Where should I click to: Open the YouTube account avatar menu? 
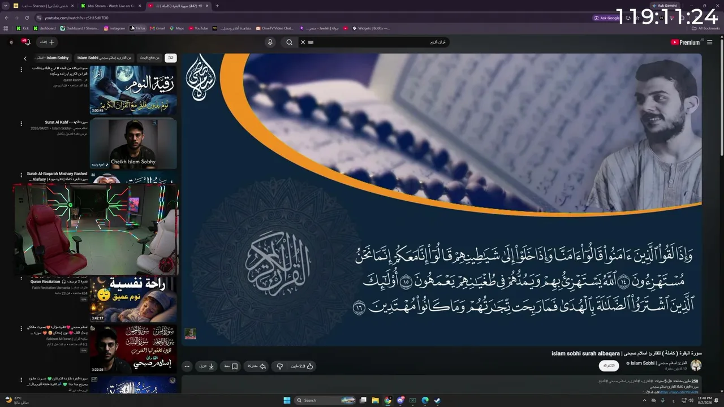(x=11, y=42)
